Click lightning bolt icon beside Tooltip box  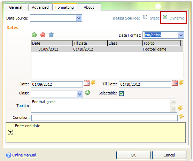pos(180,108)
